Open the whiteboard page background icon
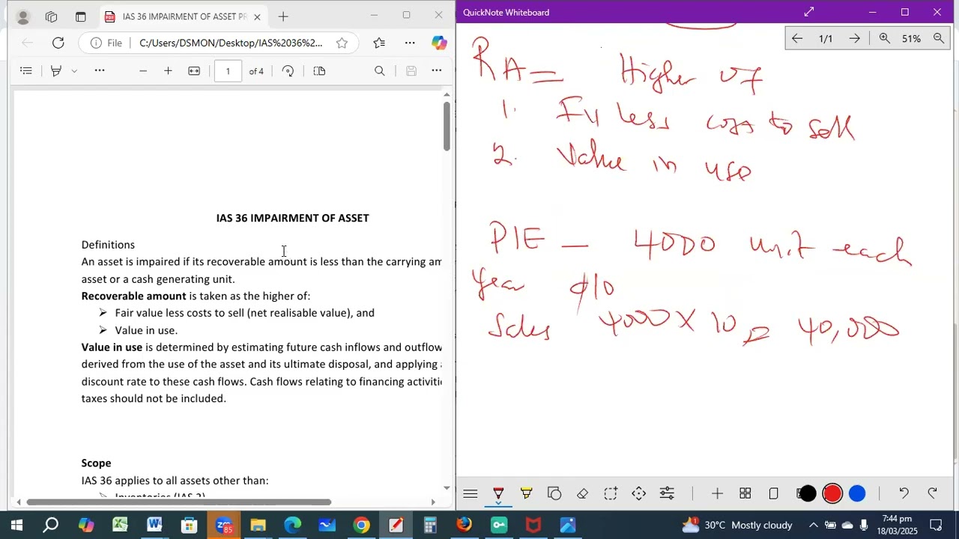The image size is (959, 539). coord(773,493)
